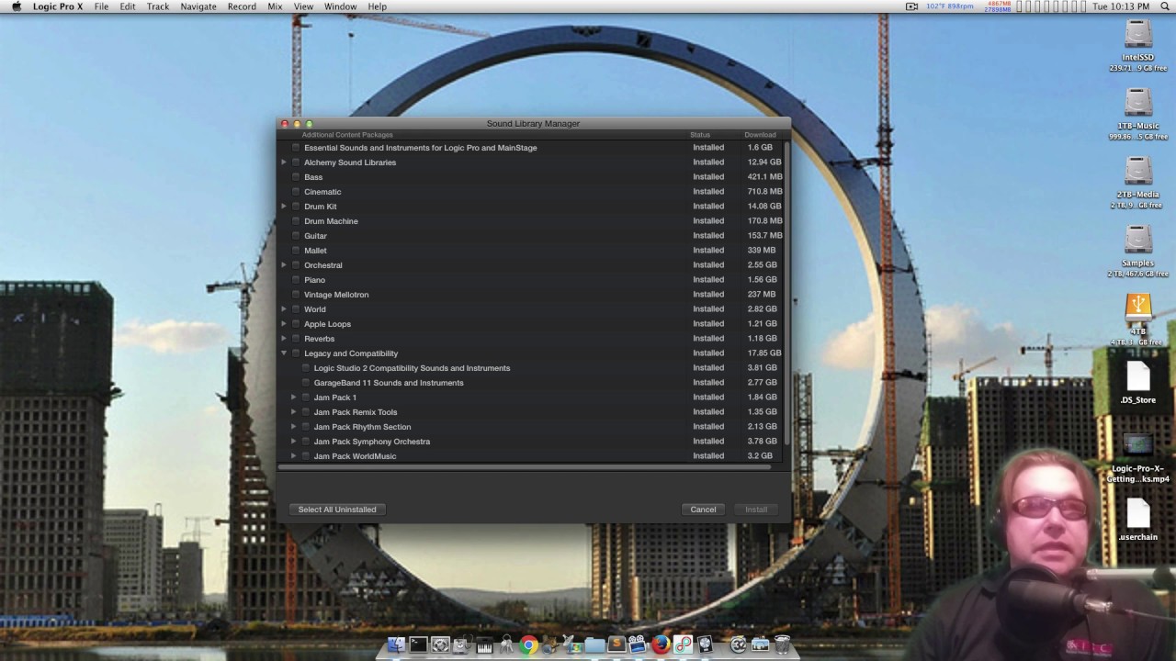Click the Status column header
The image size is (1176, 661).
click(x=700, y=135)
